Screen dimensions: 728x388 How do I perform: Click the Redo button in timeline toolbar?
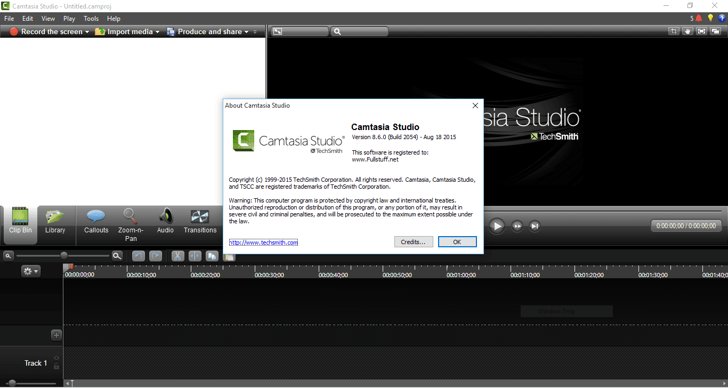[155, 256]
